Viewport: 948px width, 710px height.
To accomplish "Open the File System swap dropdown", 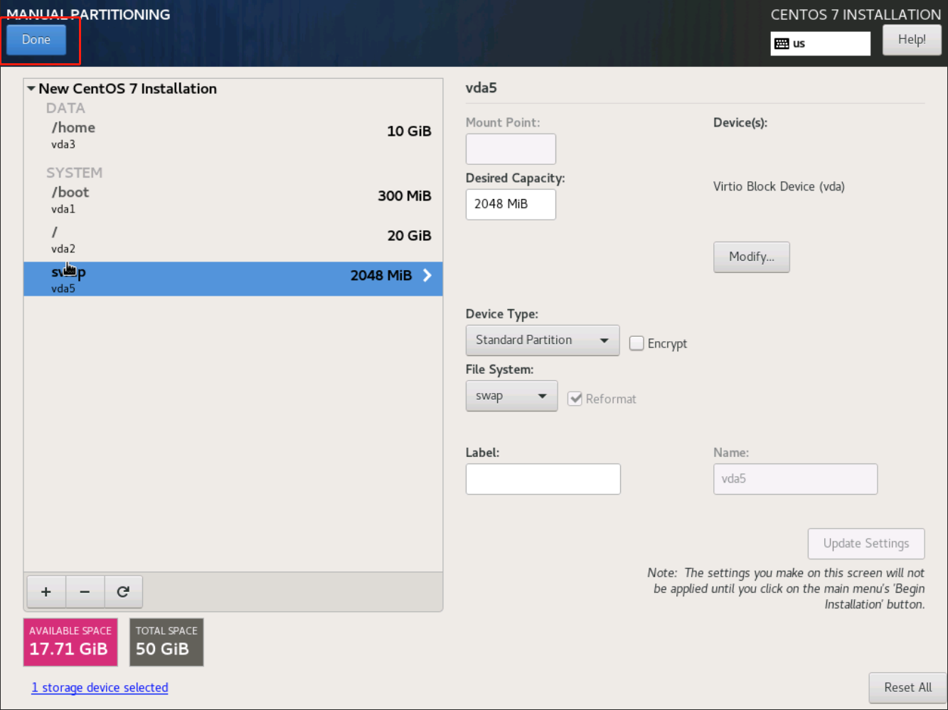I will pyautogui.click(x=511, y=396).
